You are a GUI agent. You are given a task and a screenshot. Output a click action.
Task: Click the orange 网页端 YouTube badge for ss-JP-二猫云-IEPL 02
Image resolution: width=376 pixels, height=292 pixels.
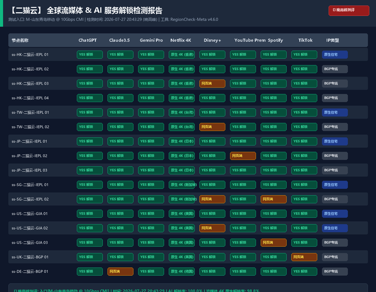click(x=243, y=156)
